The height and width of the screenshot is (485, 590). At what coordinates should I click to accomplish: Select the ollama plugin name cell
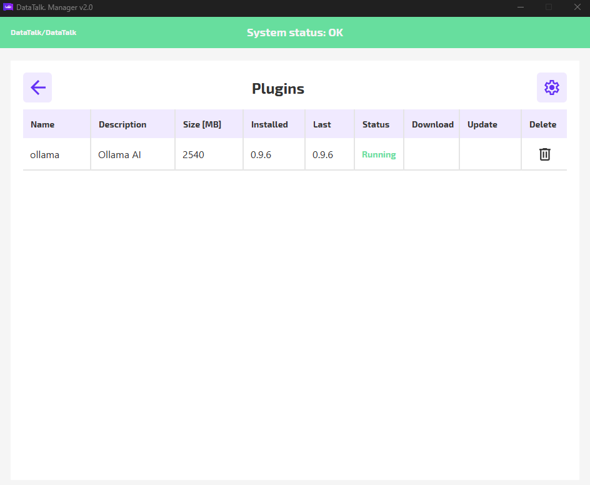pyautogui.click(x=57, y=154)
